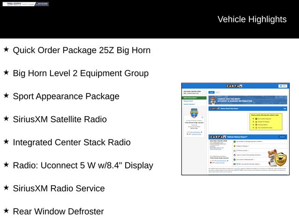Click the Tri-City dealership logo

pos(25,4)
